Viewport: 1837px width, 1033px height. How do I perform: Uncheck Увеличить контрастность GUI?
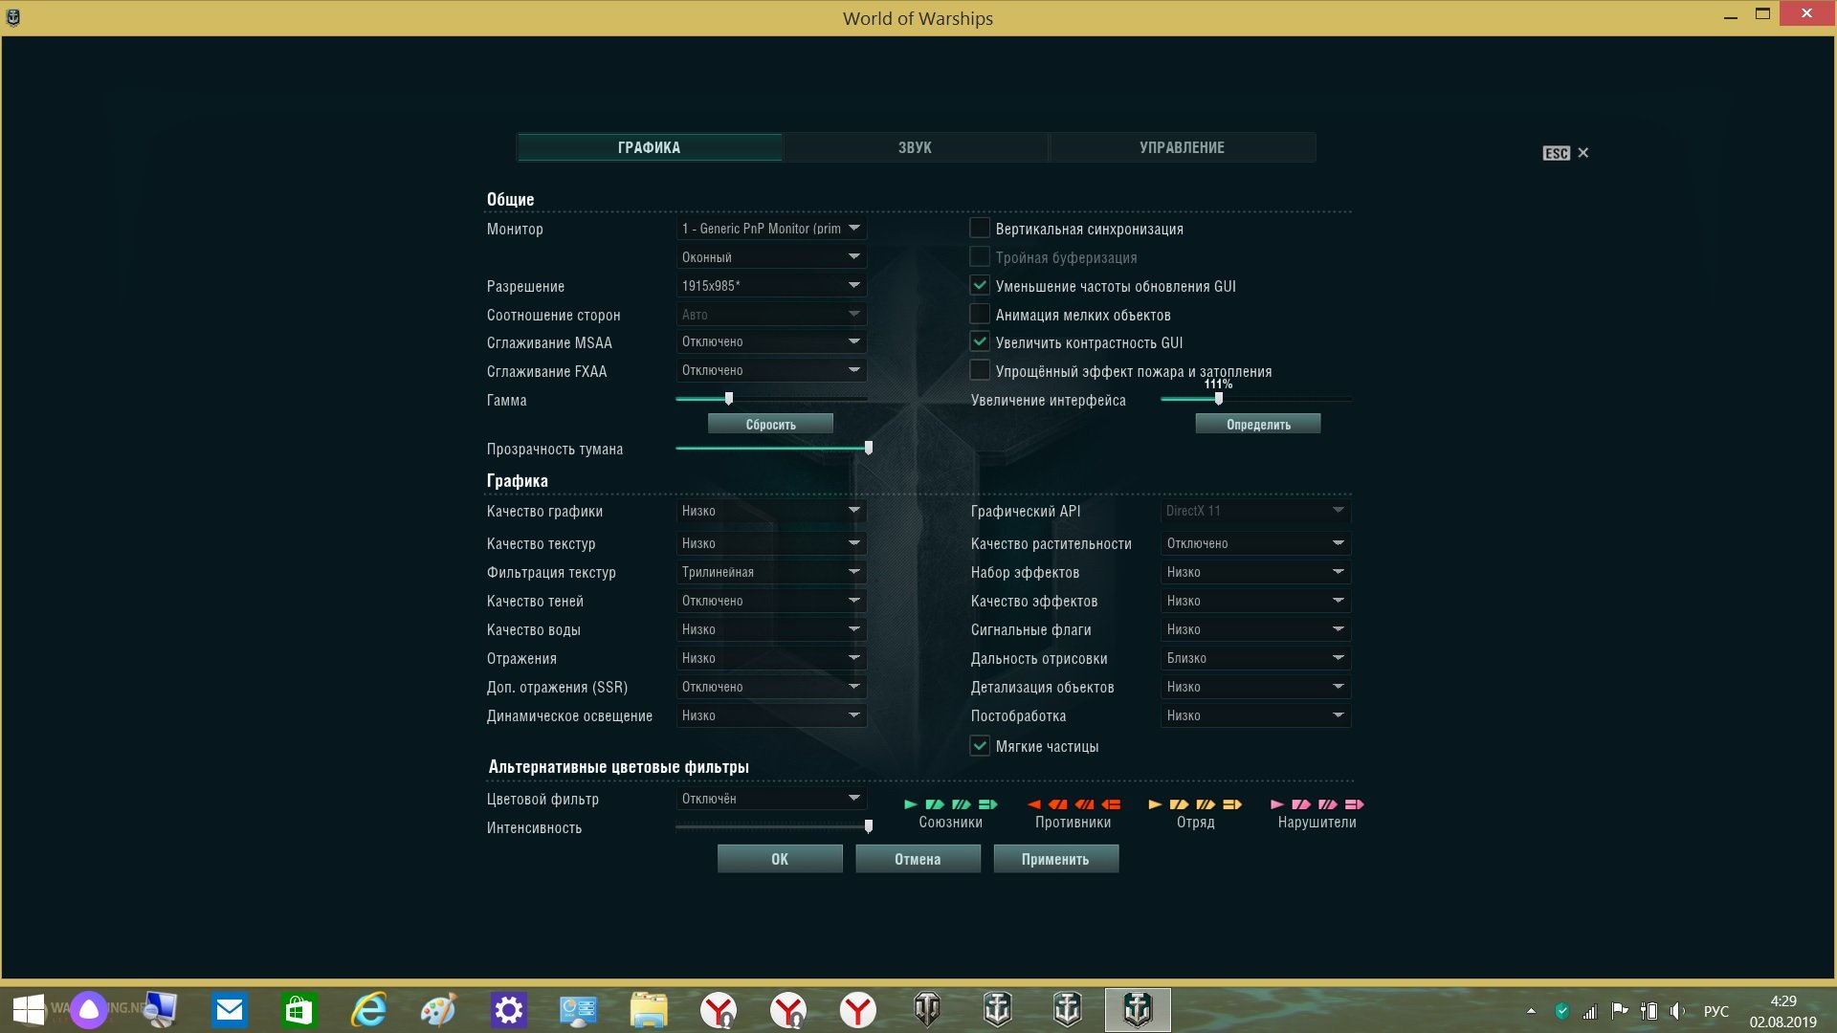[980, 342]
